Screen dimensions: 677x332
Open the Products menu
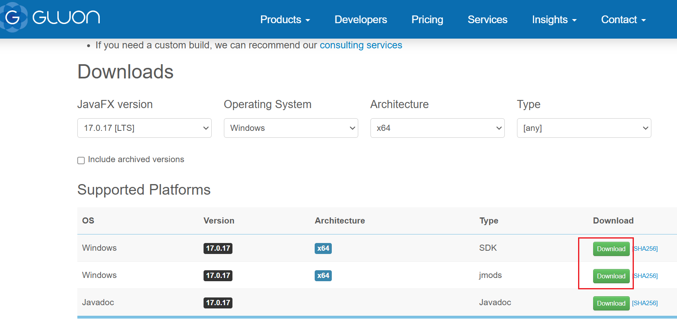pos(285,20)
